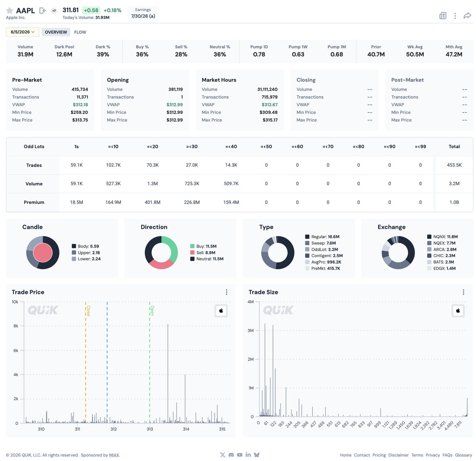This screenshot has height=461, width=476.
Task: Click the Buy % 36% stat
Action: tap(142, 51)
